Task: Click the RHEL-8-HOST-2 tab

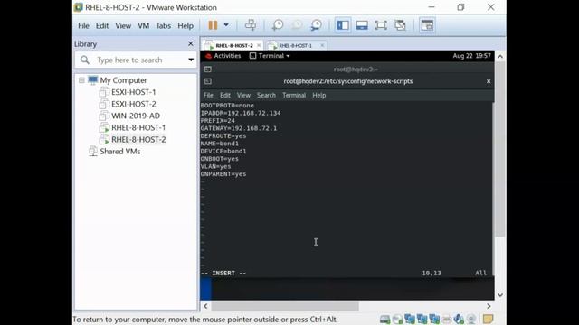Action: coord(233,45)
